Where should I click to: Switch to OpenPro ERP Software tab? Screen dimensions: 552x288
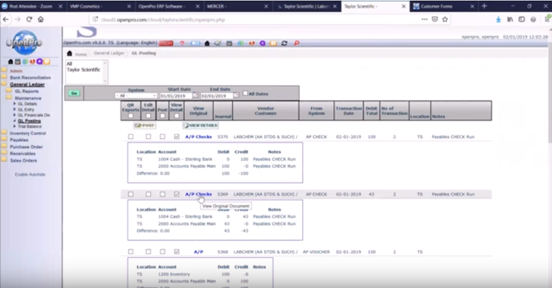[x=169, y=6]
